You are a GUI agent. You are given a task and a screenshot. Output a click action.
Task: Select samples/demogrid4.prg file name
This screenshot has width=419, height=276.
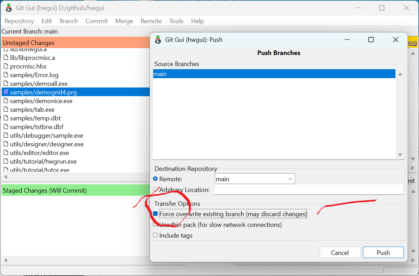pos(44,92)
